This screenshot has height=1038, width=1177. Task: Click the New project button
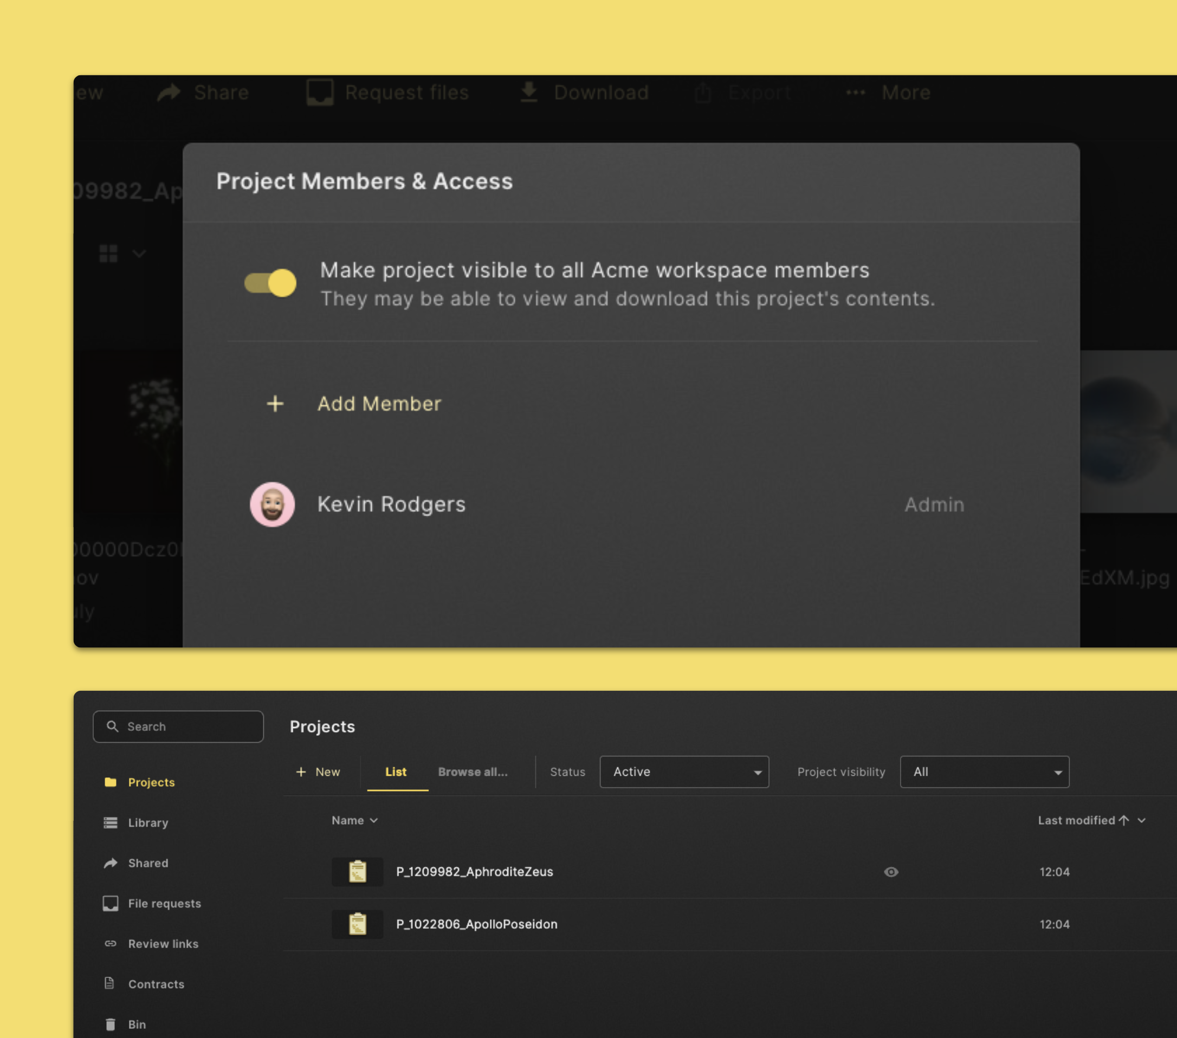coord(318,772)
